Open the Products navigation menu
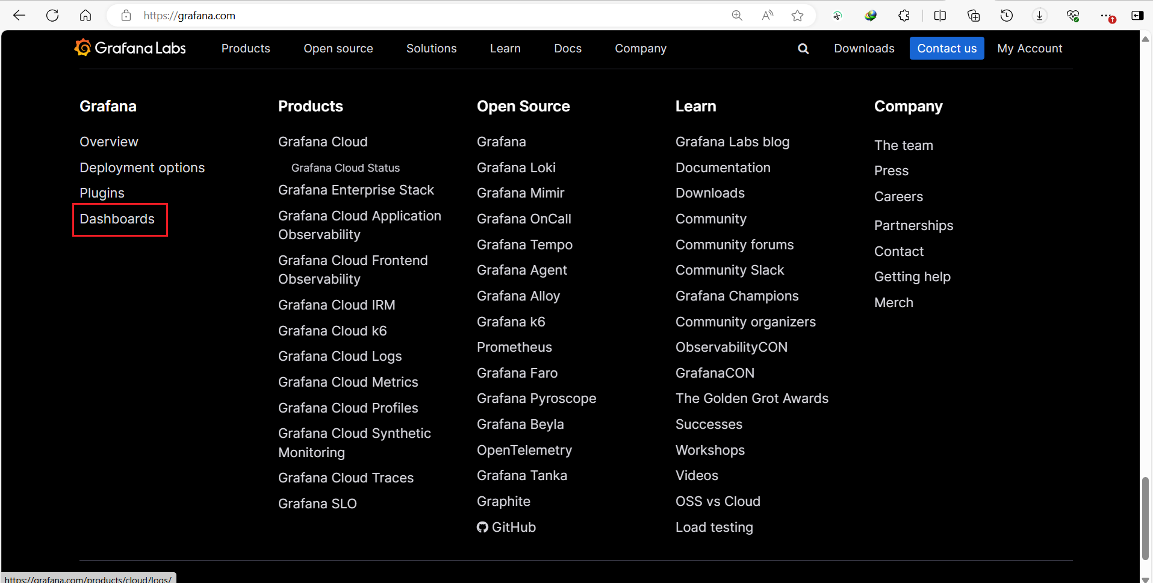Viewport: 1153px width, 583px height. [x=246, y=48]
